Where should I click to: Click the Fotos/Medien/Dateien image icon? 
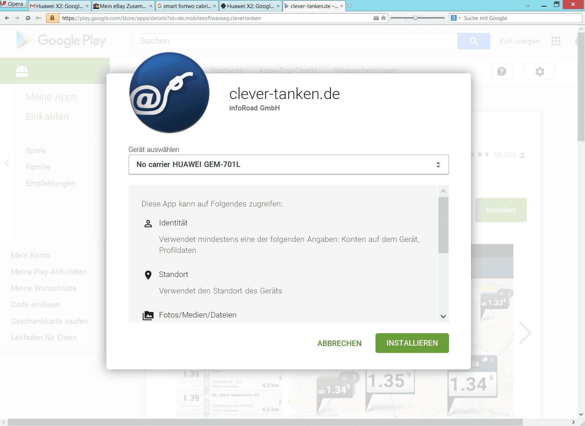(148, 315)
